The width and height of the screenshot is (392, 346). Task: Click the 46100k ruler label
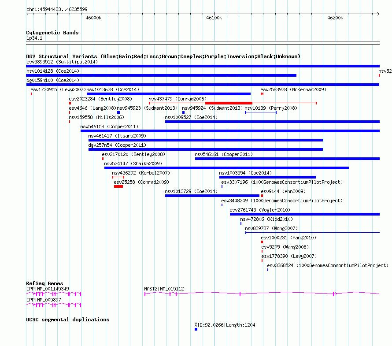tap(214, 18)
